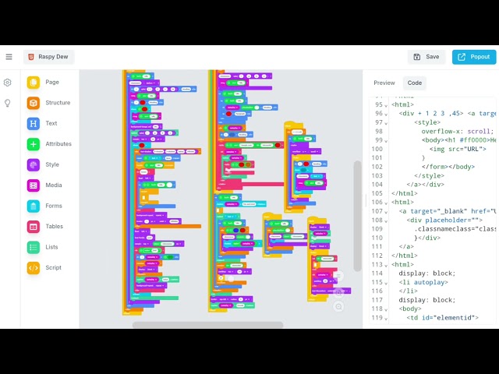Open the Forms block category
499x374 pixels.
coord(44,206)
